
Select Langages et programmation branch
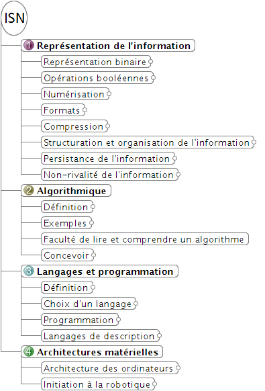click(x=99, y=271)
